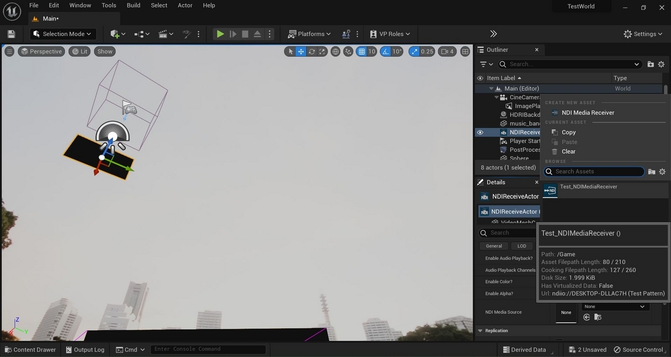Click the Skip Frame playback button

pyautogui.click(x=233, y=34)
